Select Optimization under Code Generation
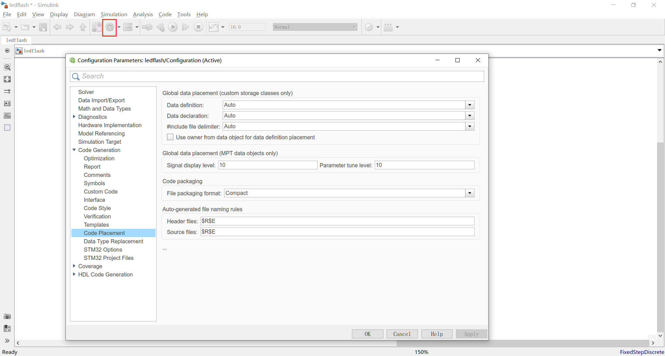This screenshot has height=356, width=665. coord(99,158)
